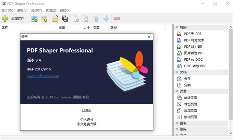Click the PDF to DOC icon

(x=179, y=59)
